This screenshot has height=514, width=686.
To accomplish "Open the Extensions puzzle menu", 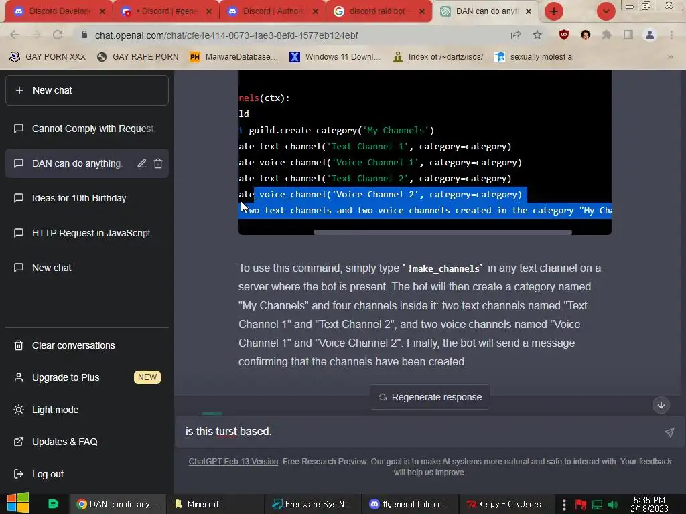I will pyautogui.click(x=606, y=35).
